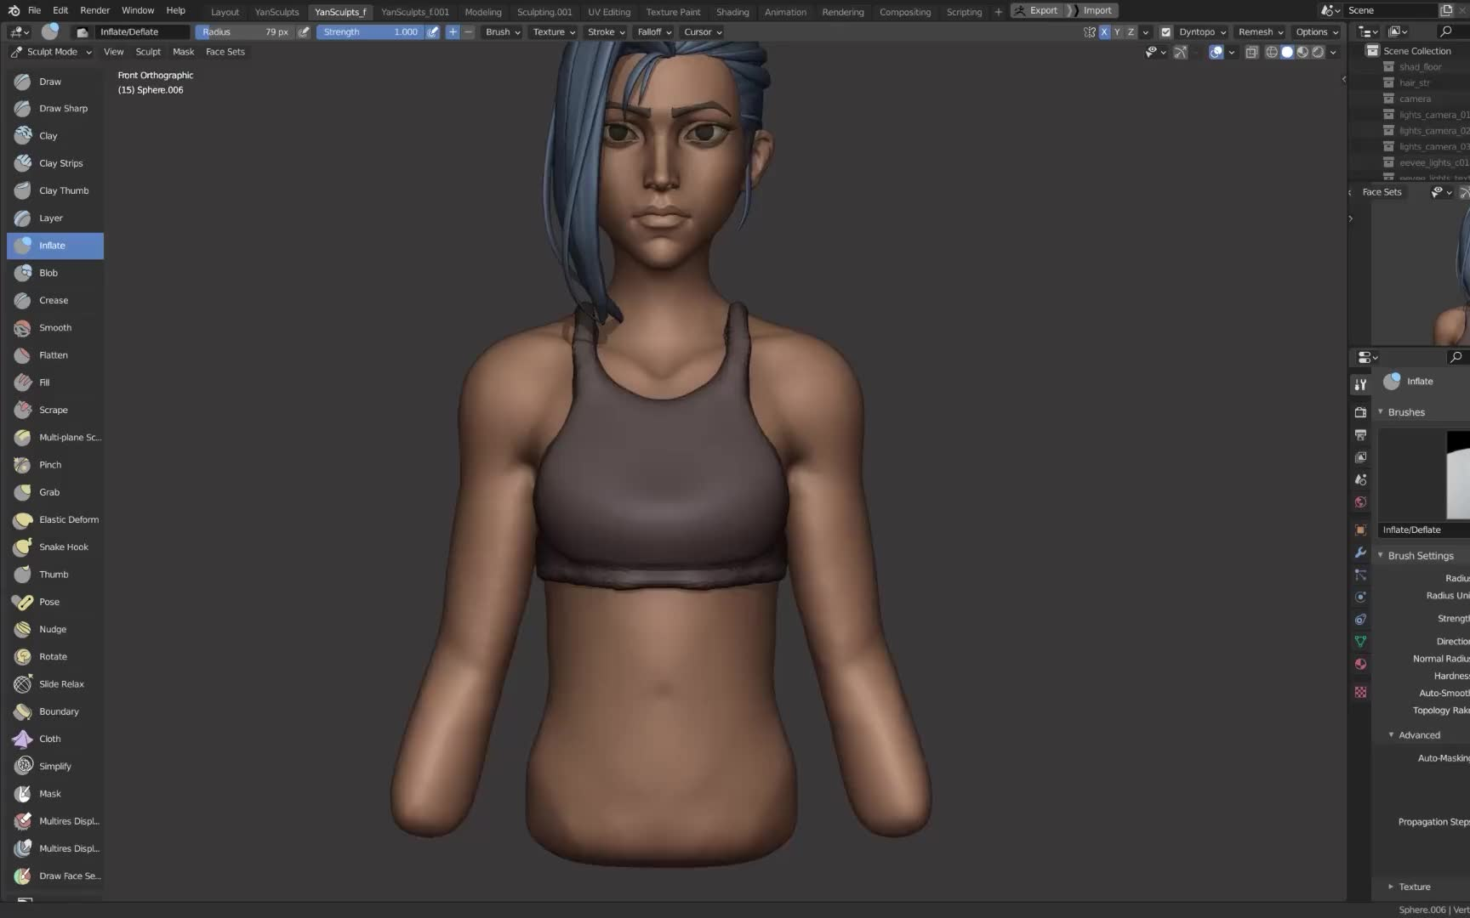
Task: Open the Face Sets menu in sculpt header
Action: [x=225, y=52]
